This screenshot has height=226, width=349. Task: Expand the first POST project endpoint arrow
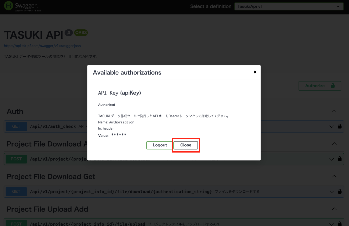coord(332,159)
